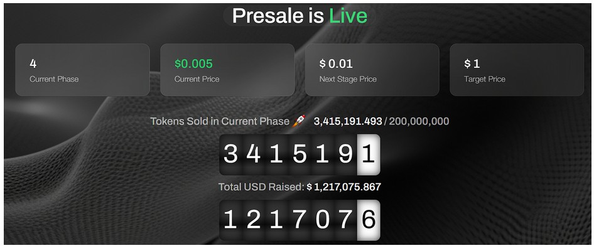Click the Presale is Live heading
This screenshot has height=248, width=594.
tap(300, 16)
